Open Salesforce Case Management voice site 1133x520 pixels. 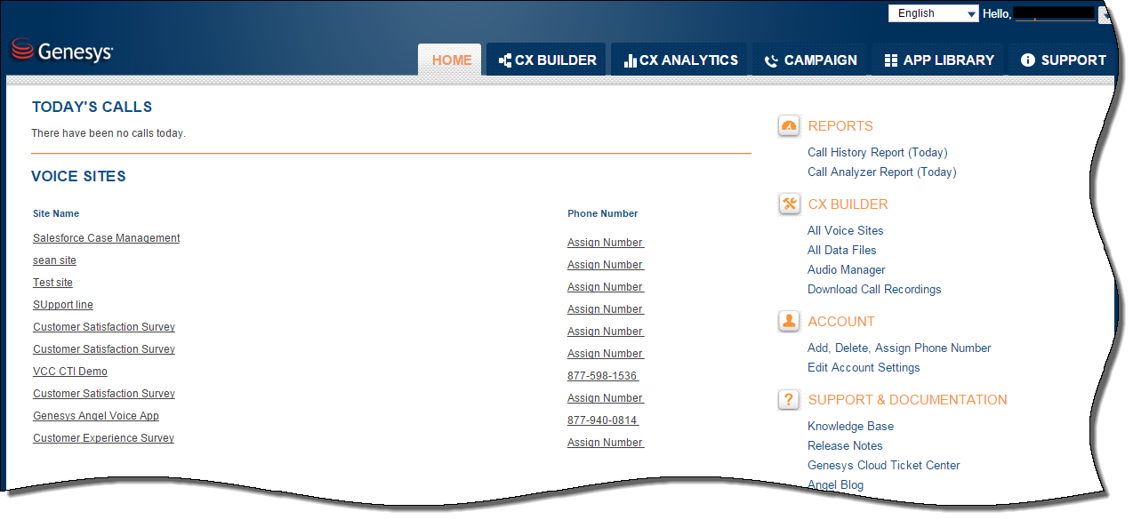(107, 238)
